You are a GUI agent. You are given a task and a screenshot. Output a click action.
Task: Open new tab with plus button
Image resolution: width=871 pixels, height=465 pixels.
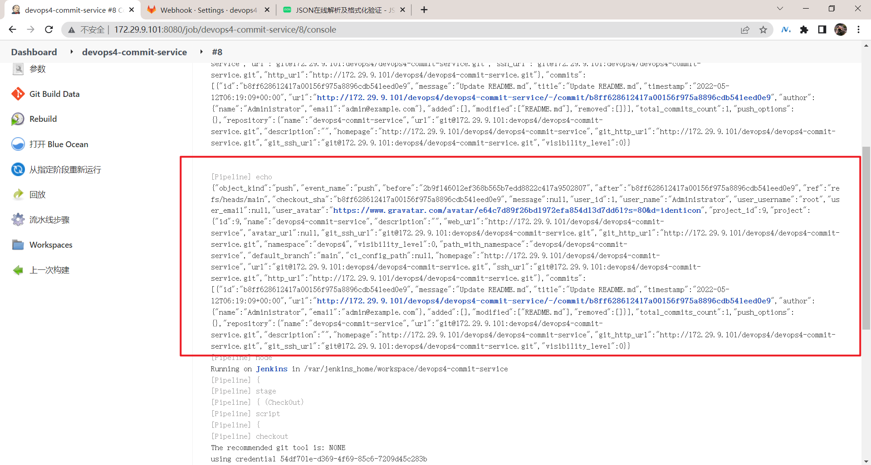pyautogui.click(x=424, y=10)
